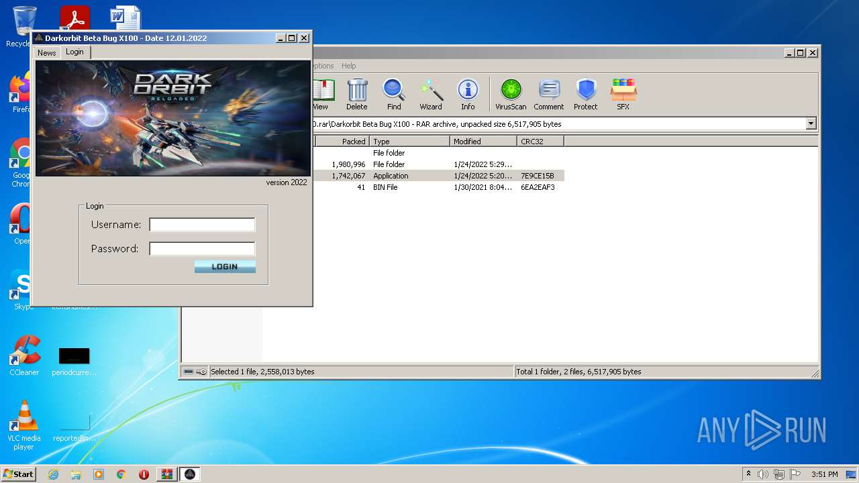The width and height of the screenshot is (859, 483).
Task: Click the Password input field
Action: point(202,249)
